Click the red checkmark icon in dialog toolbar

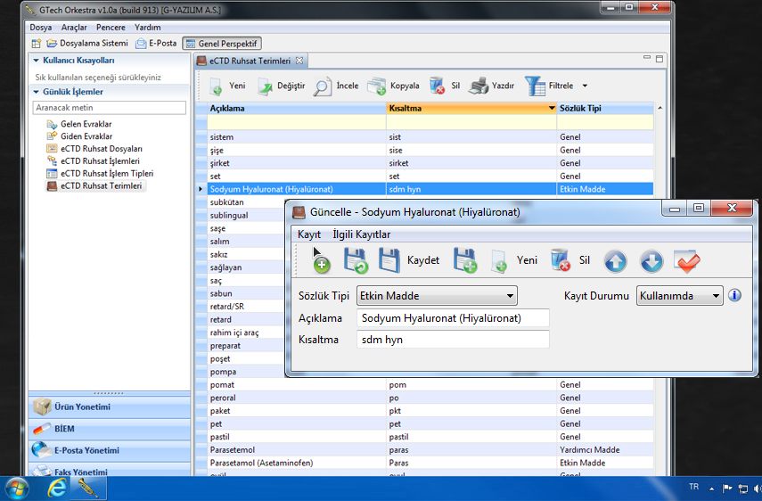click(687, 261)
